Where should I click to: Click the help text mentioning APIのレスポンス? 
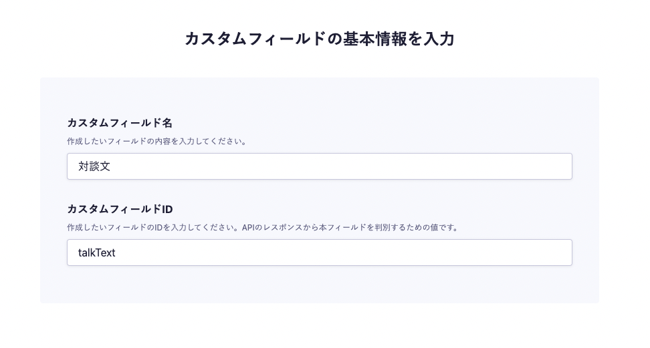(263, 228)
